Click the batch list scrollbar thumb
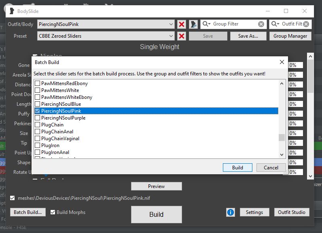 282,137
